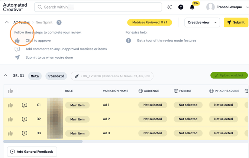Click the ROLE column header
Screen dimensions: 249x158
(69, 91)
